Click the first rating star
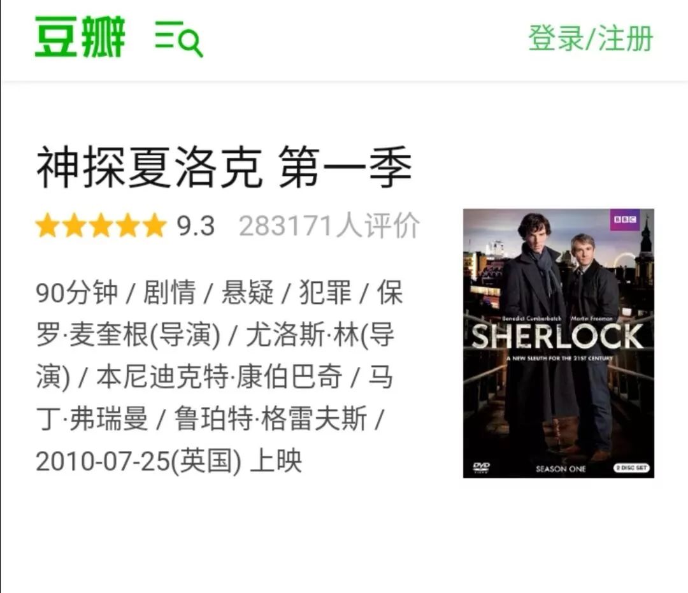Viewport: 688px width, 593px height. tap(48, 225)
